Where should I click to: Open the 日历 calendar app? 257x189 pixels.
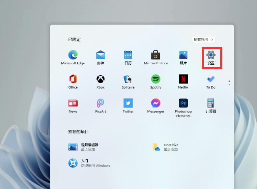(x=128, y=58)
